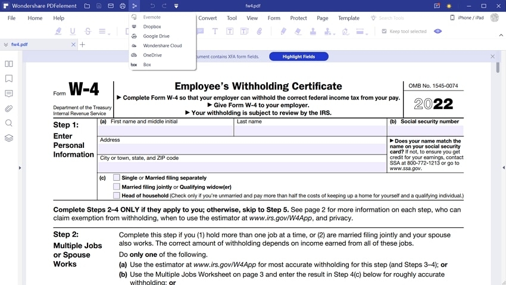This screenshot has height=285, width=506.
Task: Choose Google Drive from the share menu
Action: tap(156, 36)
